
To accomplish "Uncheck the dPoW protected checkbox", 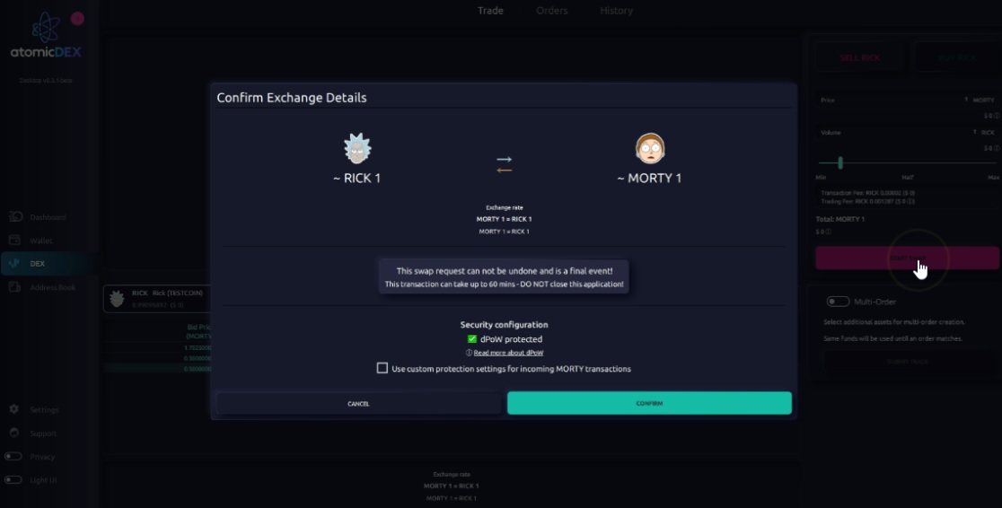I will (x=472, y=339).
